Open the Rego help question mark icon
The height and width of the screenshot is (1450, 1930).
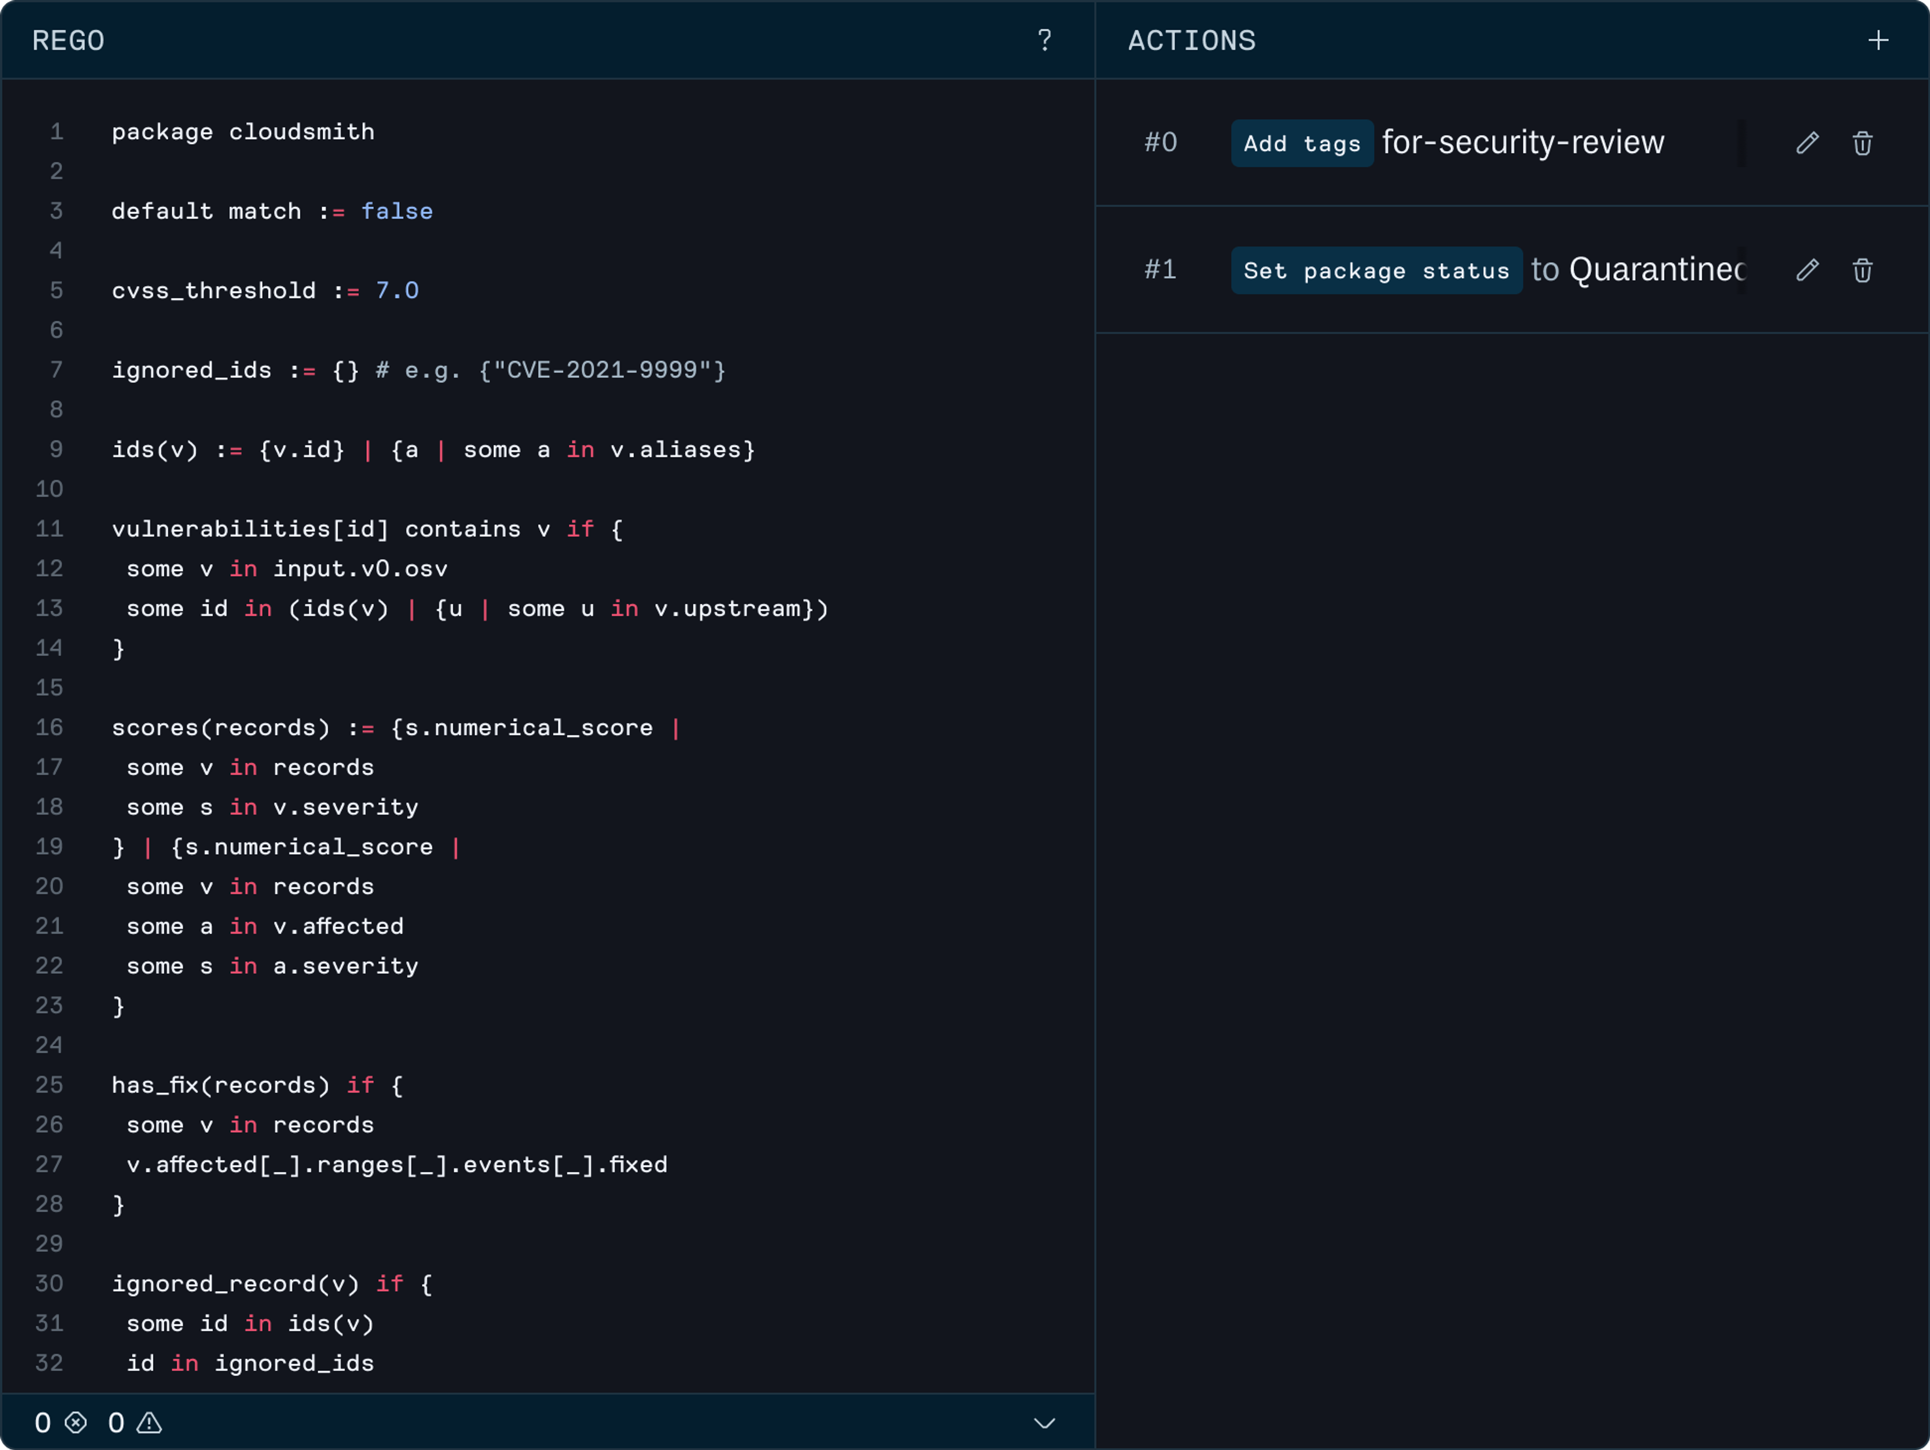[x=1044, y=40]
